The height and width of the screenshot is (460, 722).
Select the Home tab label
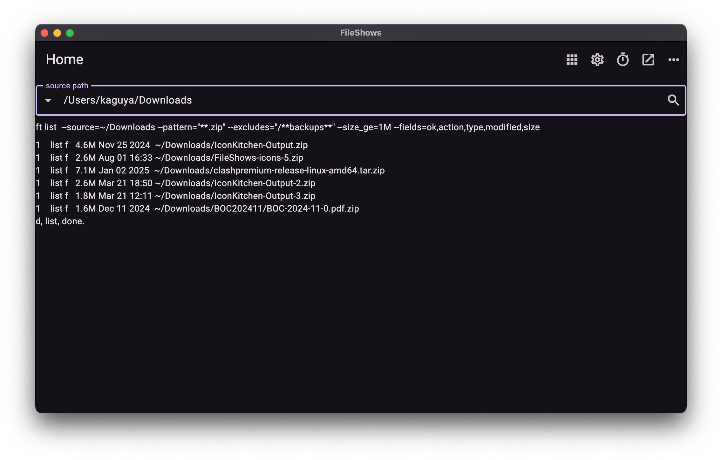65,59
